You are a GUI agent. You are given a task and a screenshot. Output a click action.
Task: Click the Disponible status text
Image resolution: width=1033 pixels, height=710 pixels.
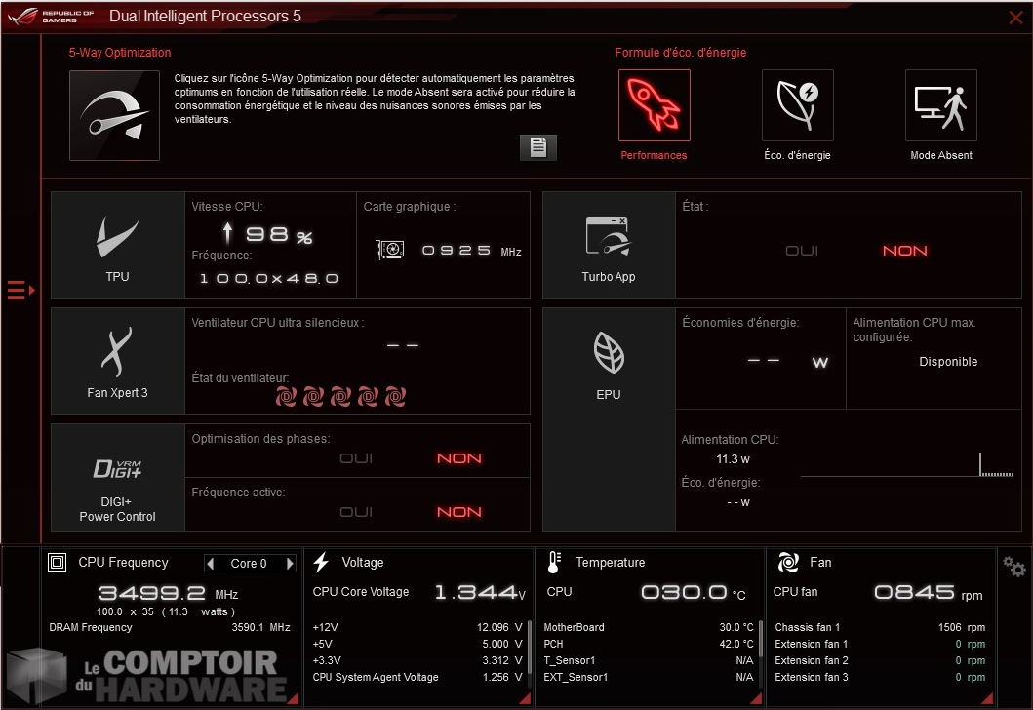948,362
